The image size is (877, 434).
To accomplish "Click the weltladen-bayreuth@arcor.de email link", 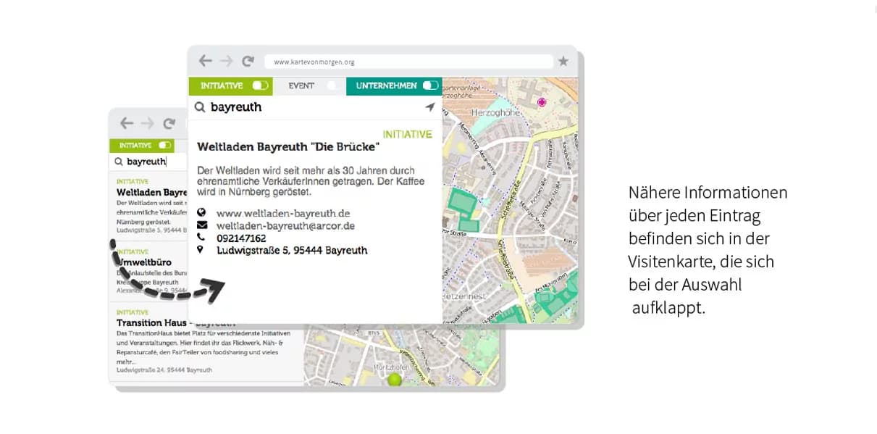I will [285, 225].
